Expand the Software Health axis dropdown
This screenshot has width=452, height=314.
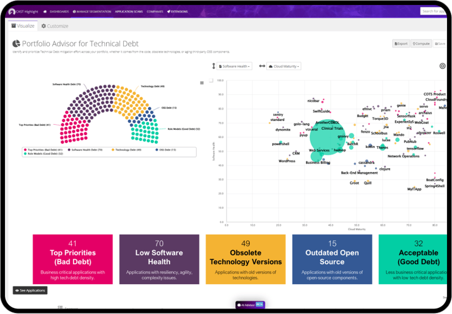[x=234, y=66]
